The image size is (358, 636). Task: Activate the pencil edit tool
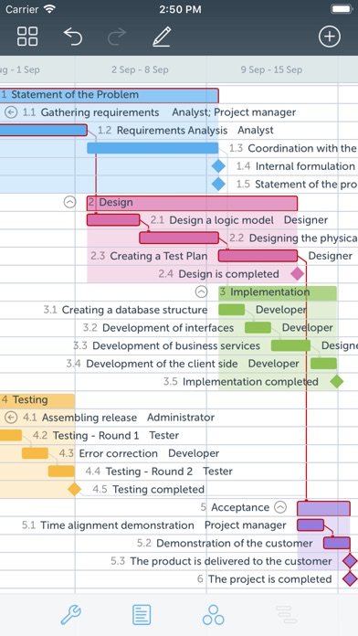point(162,37)
